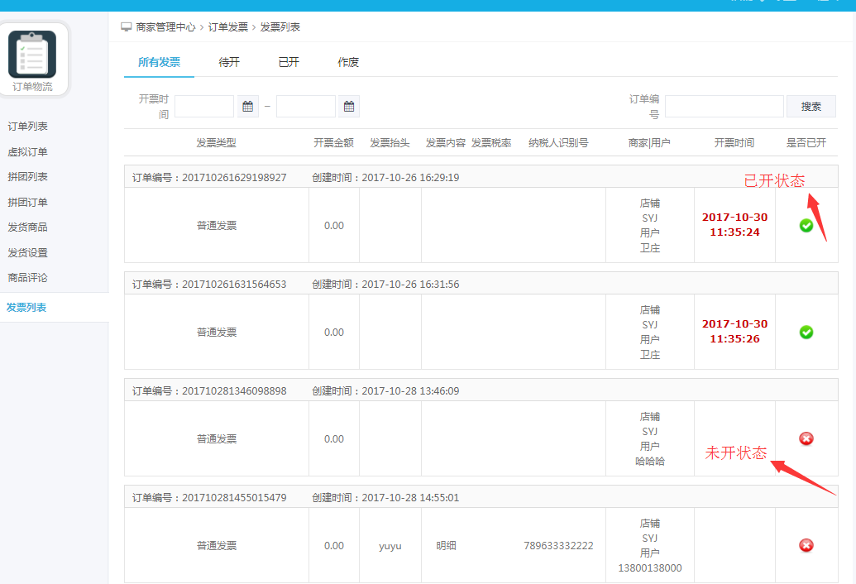The image size is (856, 584).
Task: Click red cross for order 201710281455015479
Action: pos(806,545)
